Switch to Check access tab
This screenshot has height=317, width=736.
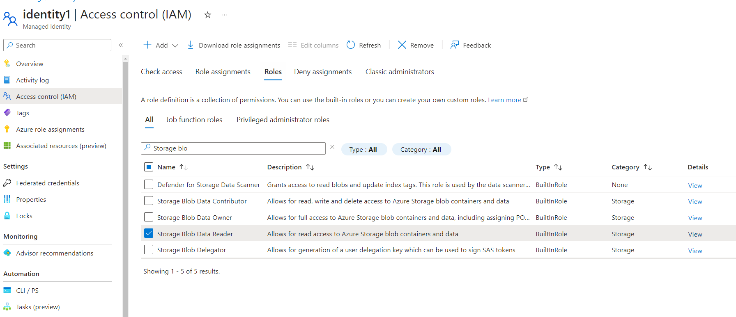pyautogui.click(x=161, y=72)
